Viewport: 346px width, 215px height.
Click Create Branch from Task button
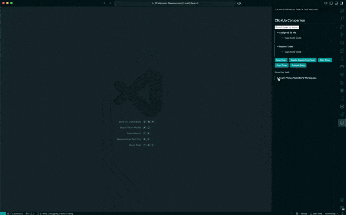pos(302,60)
